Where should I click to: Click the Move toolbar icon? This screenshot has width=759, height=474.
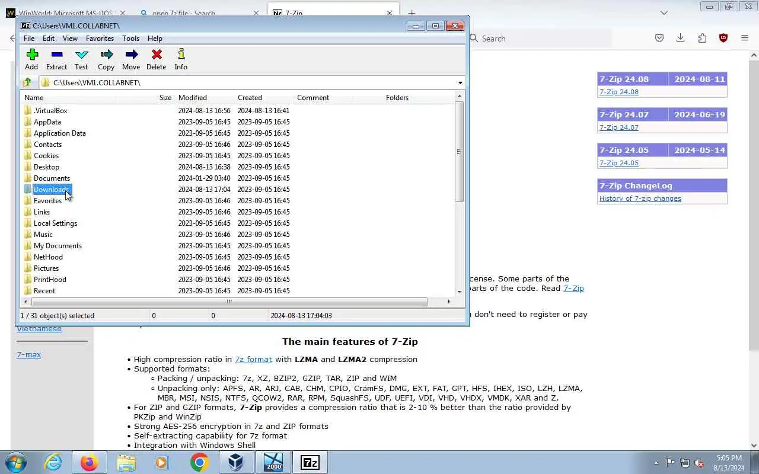click(x=132, y=55)
